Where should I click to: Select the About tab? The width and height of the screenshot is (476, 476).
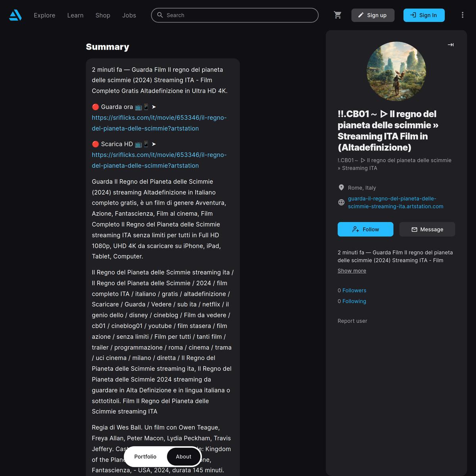pyautogui.click(x=184, y=457)
